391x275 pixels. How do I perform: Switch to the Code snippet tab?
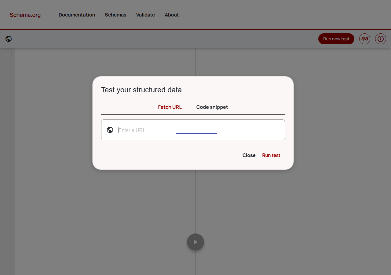point(212,107)
